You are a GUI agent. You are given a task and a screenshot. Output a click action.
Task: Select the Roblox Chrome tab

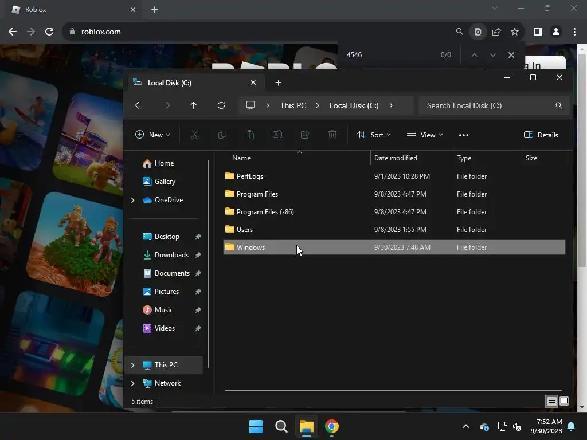tap(73, 10)
